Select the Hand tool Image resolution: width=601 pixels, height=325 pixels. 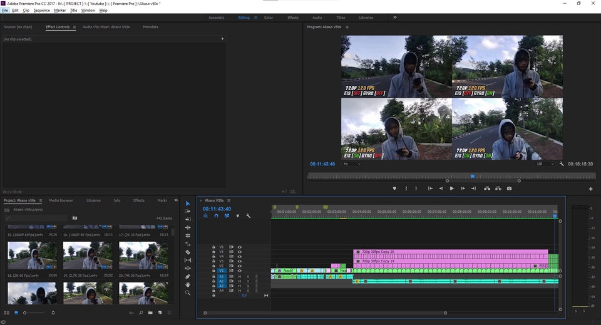pyautogui.click(x=188, y=285)
